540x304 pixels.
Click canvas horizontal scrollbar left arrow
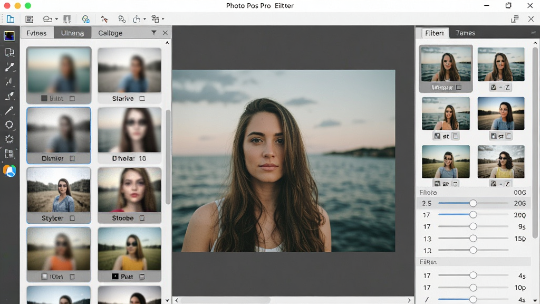point(177,300)
